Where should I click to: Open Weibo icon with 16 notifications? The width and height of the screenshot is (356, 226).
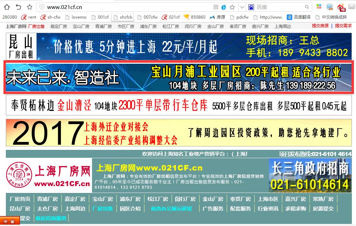click(341, 8)
